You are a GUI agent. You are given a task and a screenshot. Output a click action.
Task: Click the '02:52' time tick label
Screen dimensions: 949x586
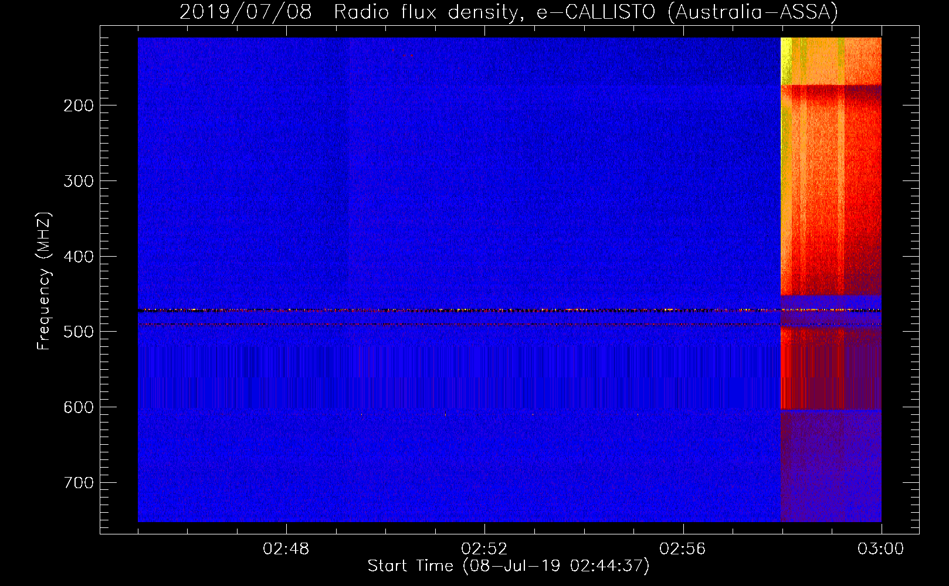484,549
